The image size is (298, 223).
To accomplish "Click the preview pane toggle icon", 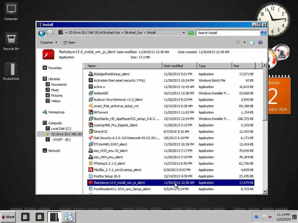I will coord(252,42).
